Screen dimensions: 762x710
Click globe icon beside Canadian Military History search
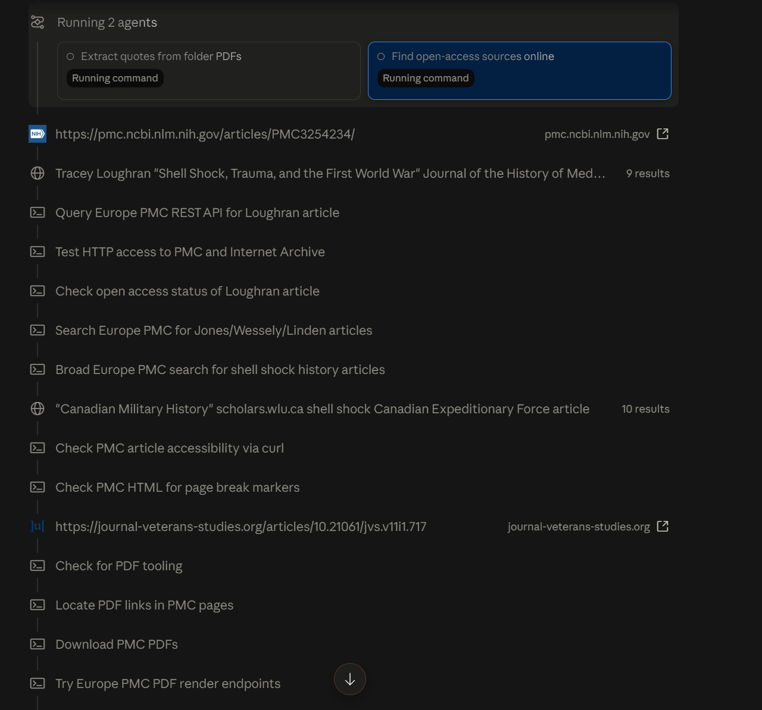tap(38, 409)
